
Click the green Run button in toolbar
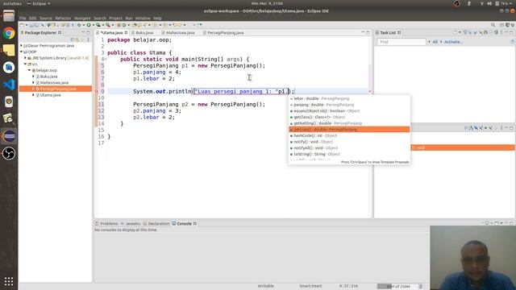(x=89, y=25)
